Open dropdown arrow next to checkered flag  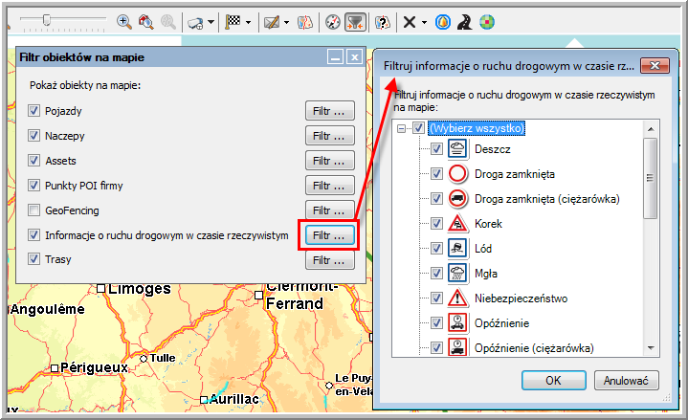coord(249,21)
